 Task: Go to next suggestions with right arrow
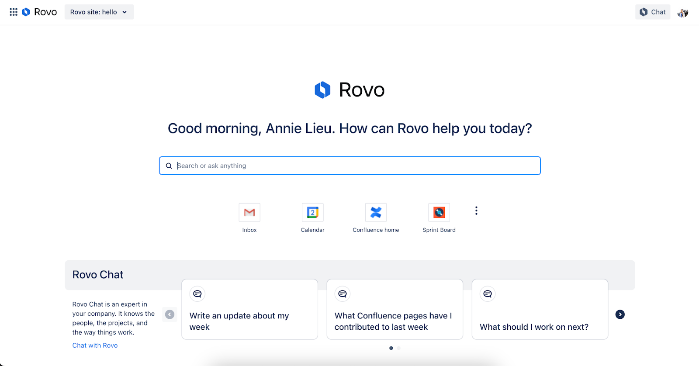click(620, 314)
